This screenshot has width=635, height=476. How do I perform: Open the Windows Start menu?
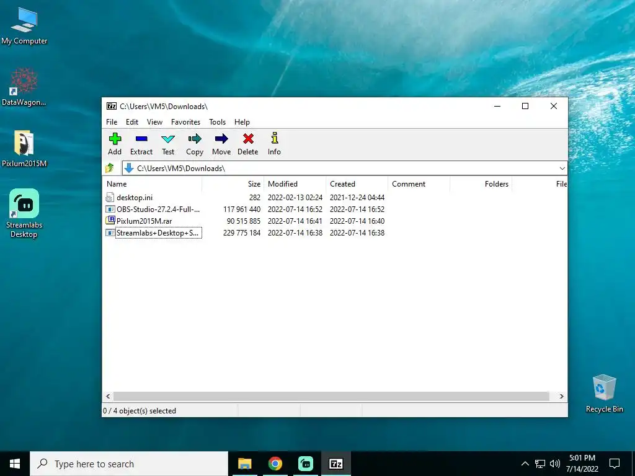tap(15, 464)
